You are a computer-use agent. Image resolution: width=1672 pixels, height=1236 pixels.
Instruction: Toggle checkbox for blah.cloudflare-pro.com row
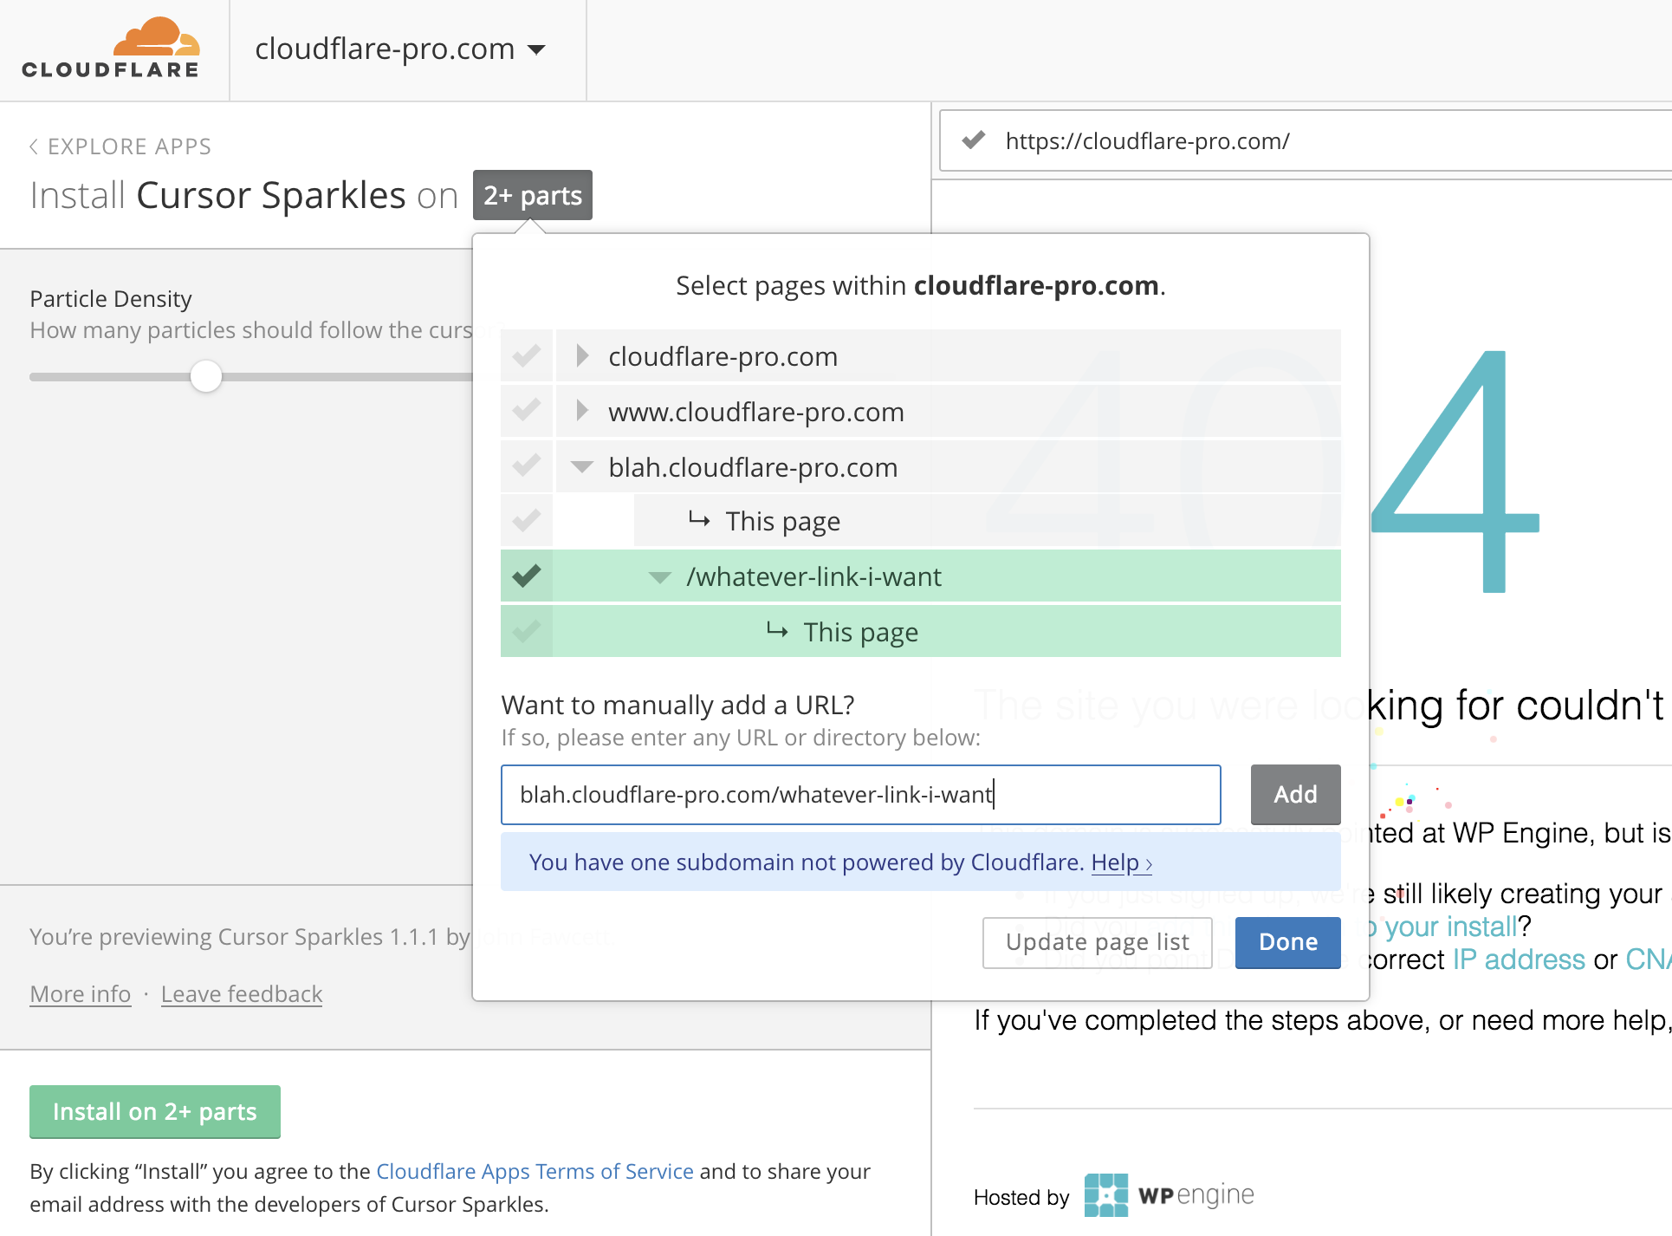tap(528, 467)
